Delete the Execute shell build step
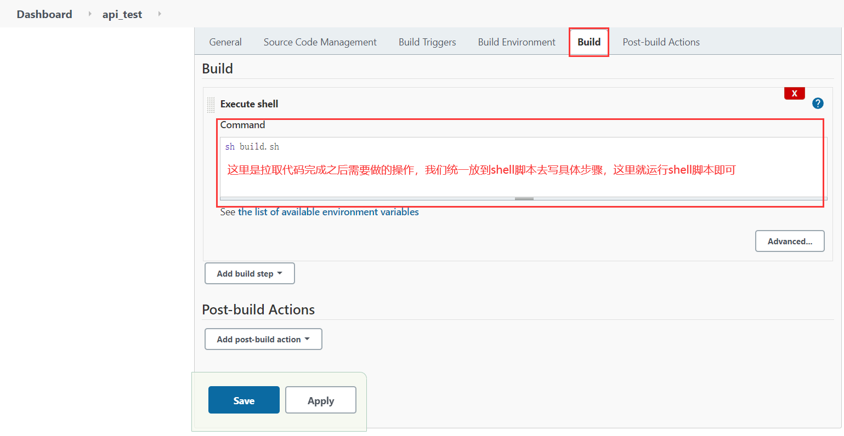Image resolution: width=844 pixels, height=436 pixels. 794,94
